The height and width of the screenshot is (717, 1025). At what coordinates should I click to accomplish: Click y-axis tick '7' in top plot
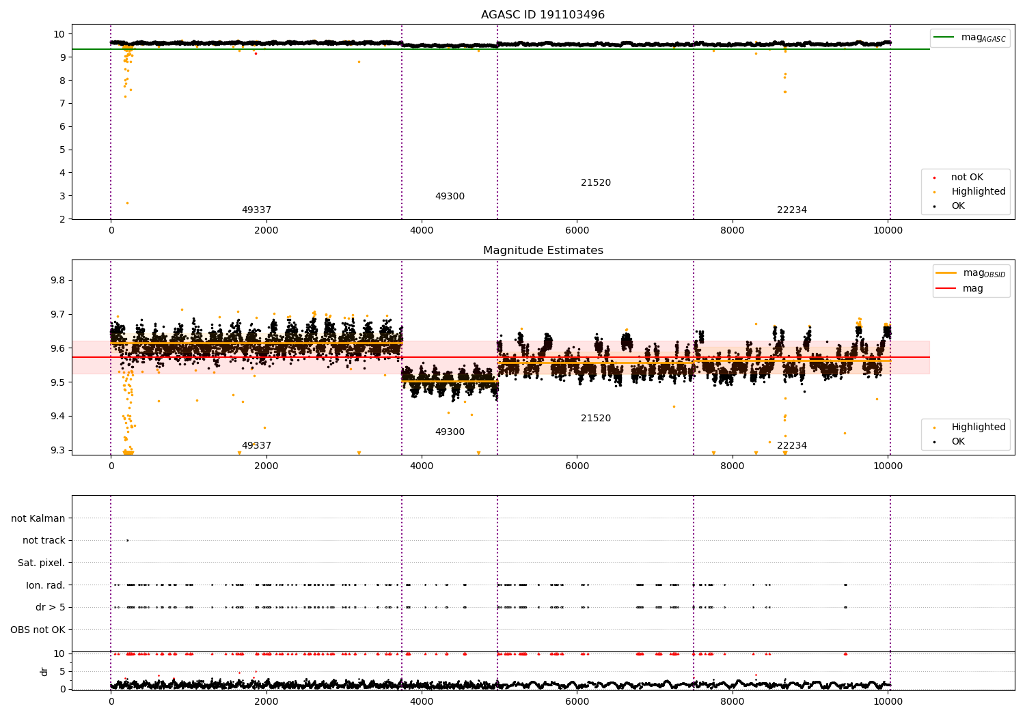62,104
